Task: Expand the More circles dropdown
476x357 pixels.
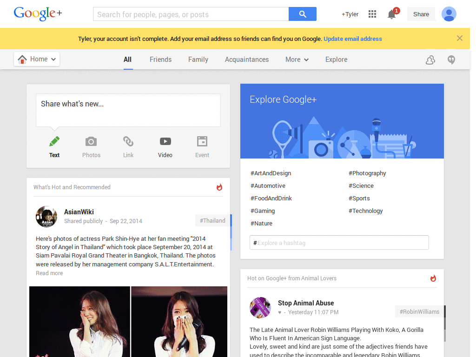Action: point(306,60)
